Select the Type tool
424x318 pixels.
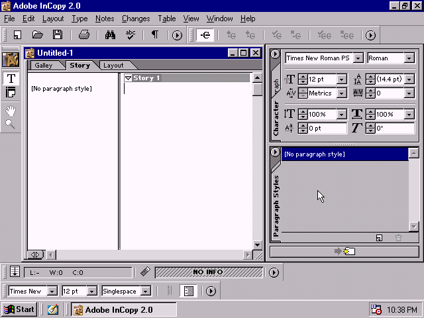11,78
